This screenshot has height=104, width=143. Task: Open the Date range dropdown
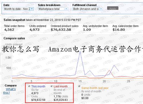(x=19, y=9)
